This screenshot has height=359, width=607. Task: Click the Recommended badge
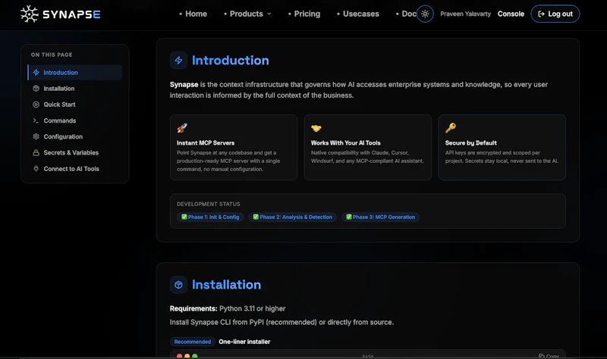(193, 342)
